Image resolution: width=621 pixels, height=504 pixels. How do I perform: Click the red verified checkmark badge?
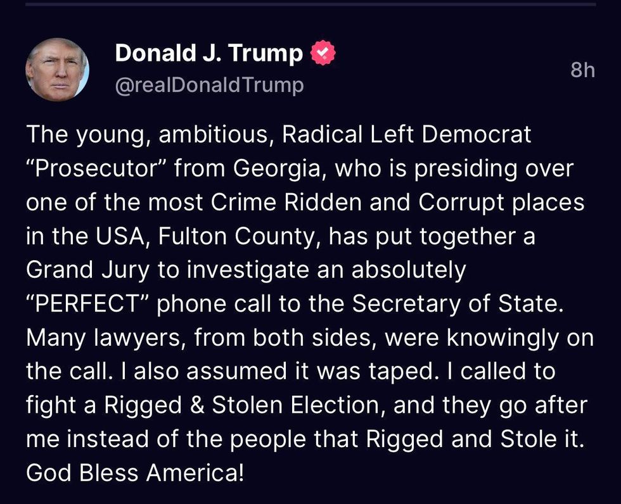(323, 53)
